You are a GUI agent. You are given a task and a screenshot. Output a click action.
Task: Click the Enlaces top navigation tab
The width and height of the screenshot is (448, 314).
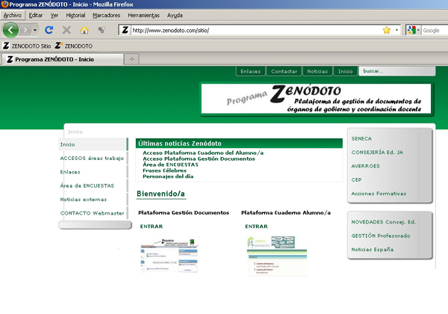[251, 71]
